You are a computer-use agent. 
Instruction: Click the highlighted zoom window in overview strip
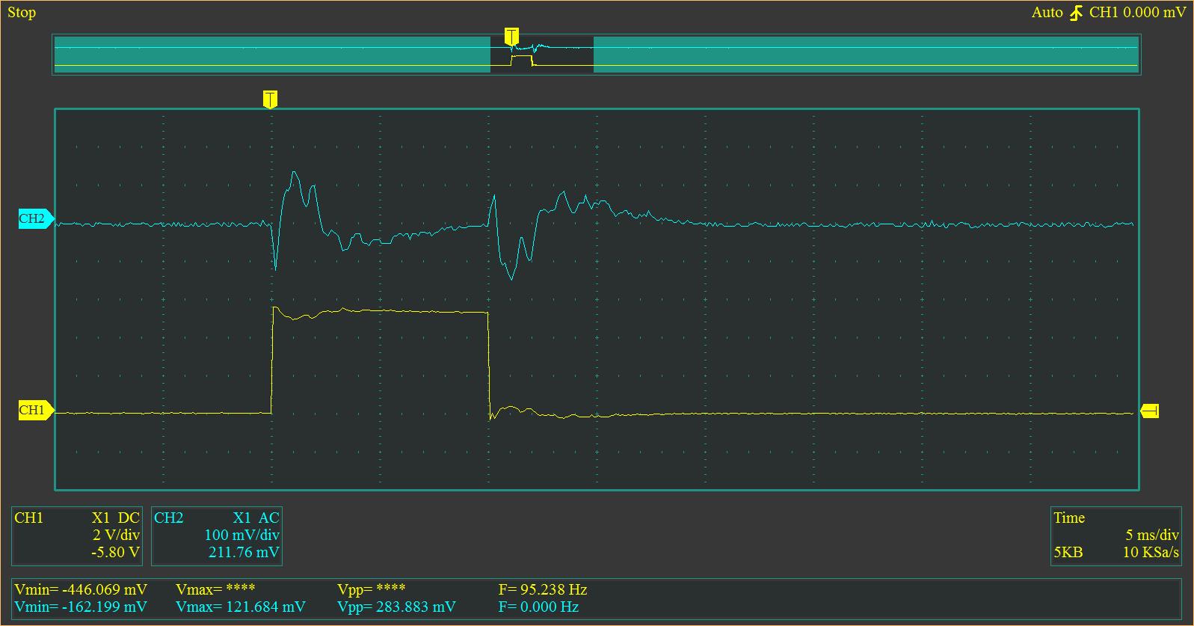pyautogui.click(x=542, y=55)
